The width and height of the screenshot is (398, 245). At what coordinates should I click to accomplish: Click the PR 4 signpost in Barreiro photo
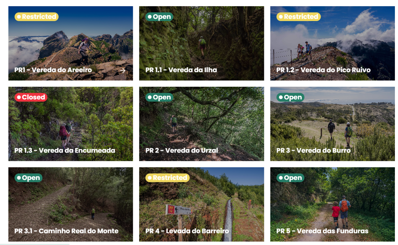[178, 210]
